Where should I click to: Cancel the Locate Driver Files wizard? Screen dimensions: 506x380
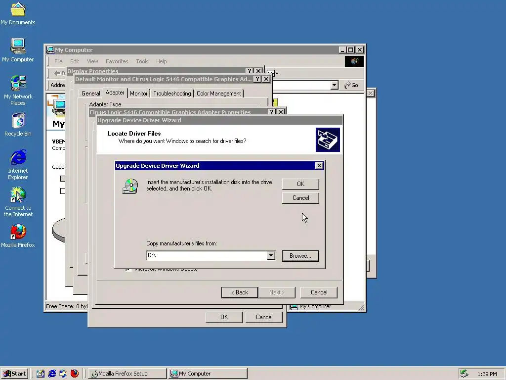point(319,292)
